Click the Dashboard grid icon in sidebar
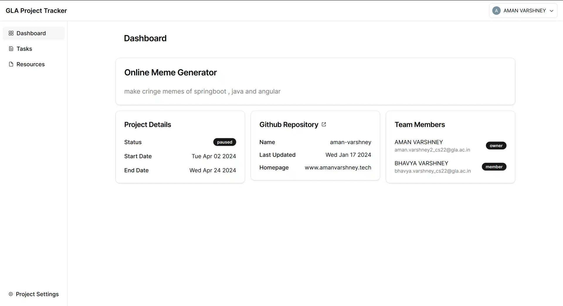Image resolution: width=563 pixels, height=306 pixels. tap(11, 33)
